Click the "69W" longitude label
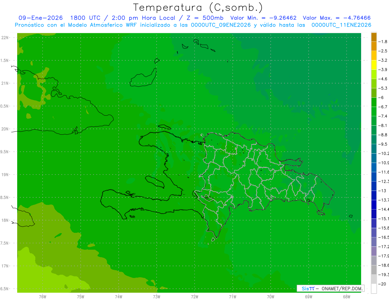Viewport: 389px width, 301px height. pyautogui.click(x=309, y=297)
